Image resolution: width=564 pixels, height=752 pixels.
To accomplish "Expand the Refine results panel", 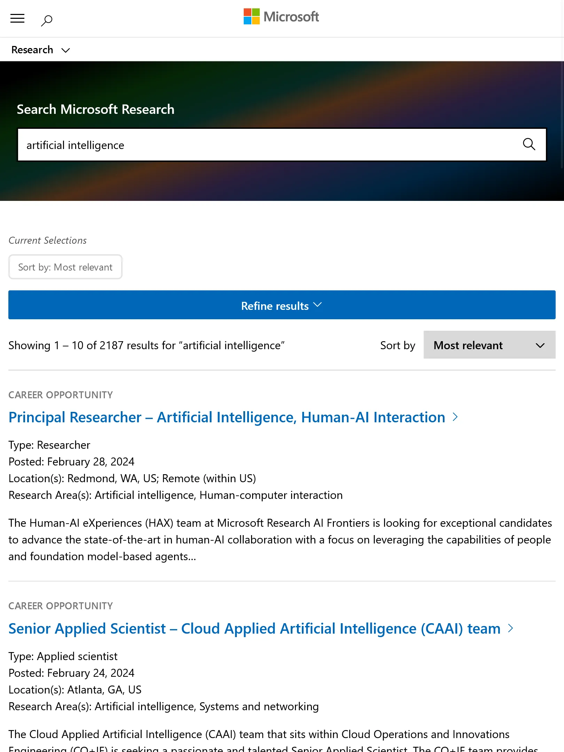I will tap(282, 305).
